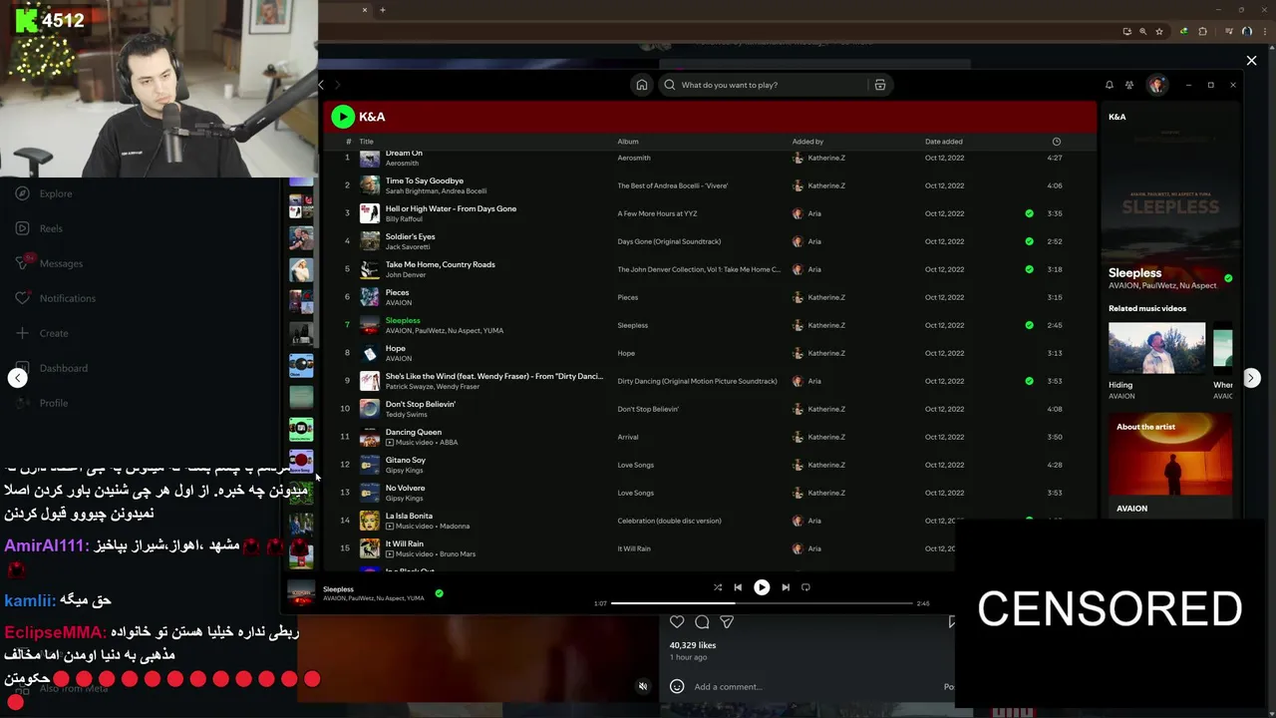Screen dimensions: 1276x718
Task: Select La Isla Bonita track row
Action: (708, 521)
